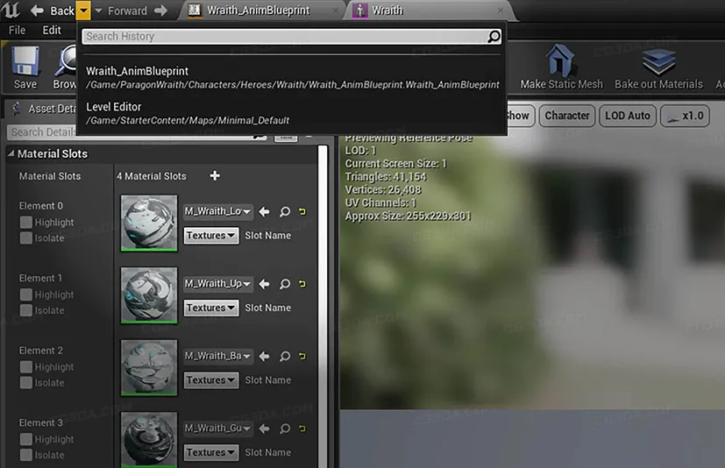
Task: Browse to Element 0 material in Content Browser
Action: click(285, 211)
